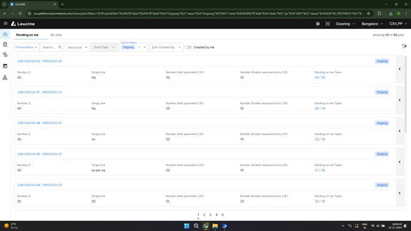Expand side arrow for JOB-NOV24-87
411x231 pixels.
(400, 100)
